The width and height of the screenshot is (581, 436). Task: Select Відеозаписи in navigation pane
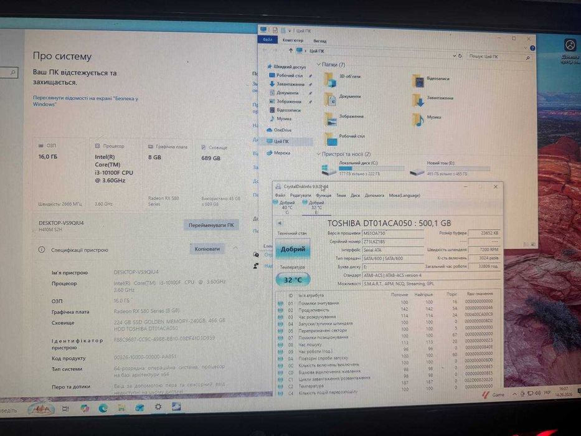point(285,110)
